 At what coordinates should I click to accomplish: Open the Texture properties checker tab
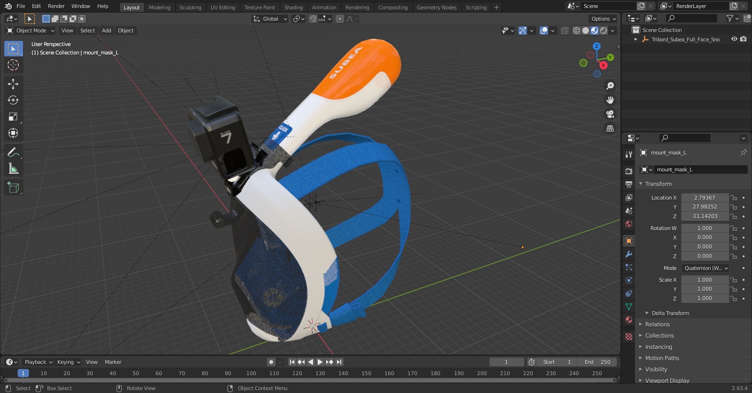click(629, 336)
